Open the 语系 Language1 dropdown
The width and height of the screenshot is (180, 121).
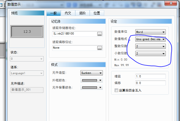tap(27, 73)
